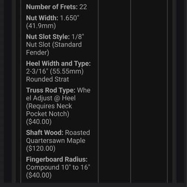Click the Requires Neck text line
This screenshot has height=187, width=187.
pyautogui.click(x=49, y=106)
